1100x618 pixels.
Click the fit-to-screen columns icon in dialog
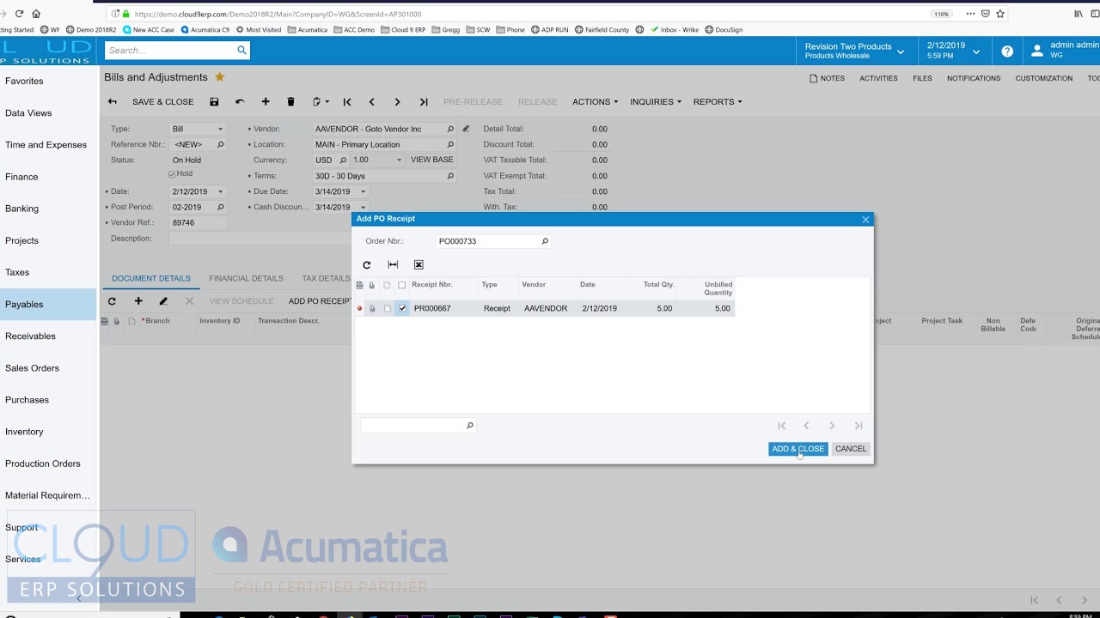(393, 265)
